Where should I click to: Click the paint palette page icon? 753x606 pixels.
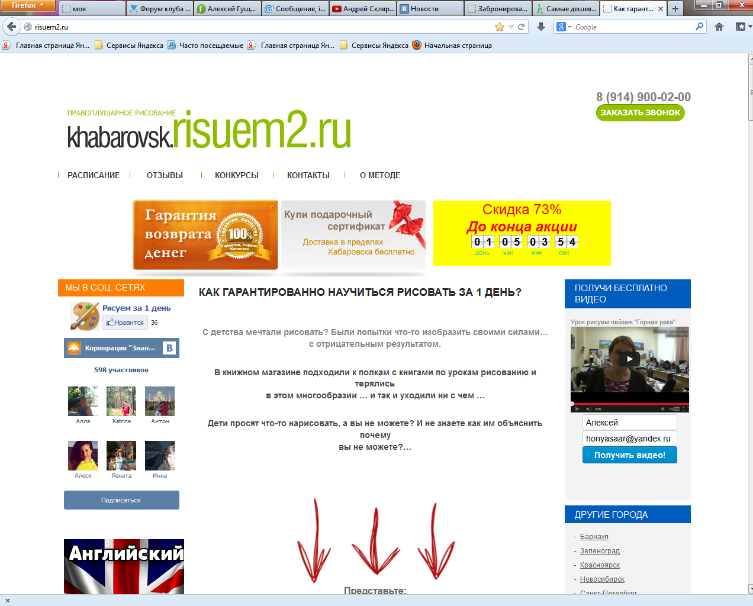[x=85, y=315]
